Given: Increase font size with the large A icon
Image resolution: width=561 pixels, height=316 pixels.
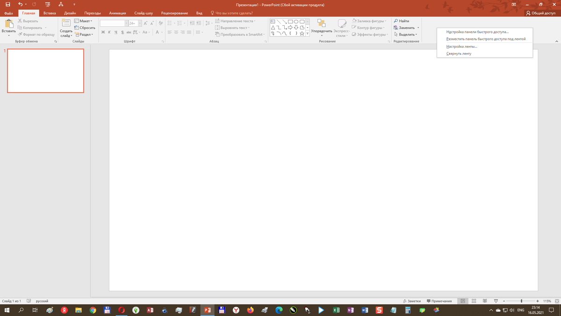Looking at the screenshot, I should click(x=145, y=23).
